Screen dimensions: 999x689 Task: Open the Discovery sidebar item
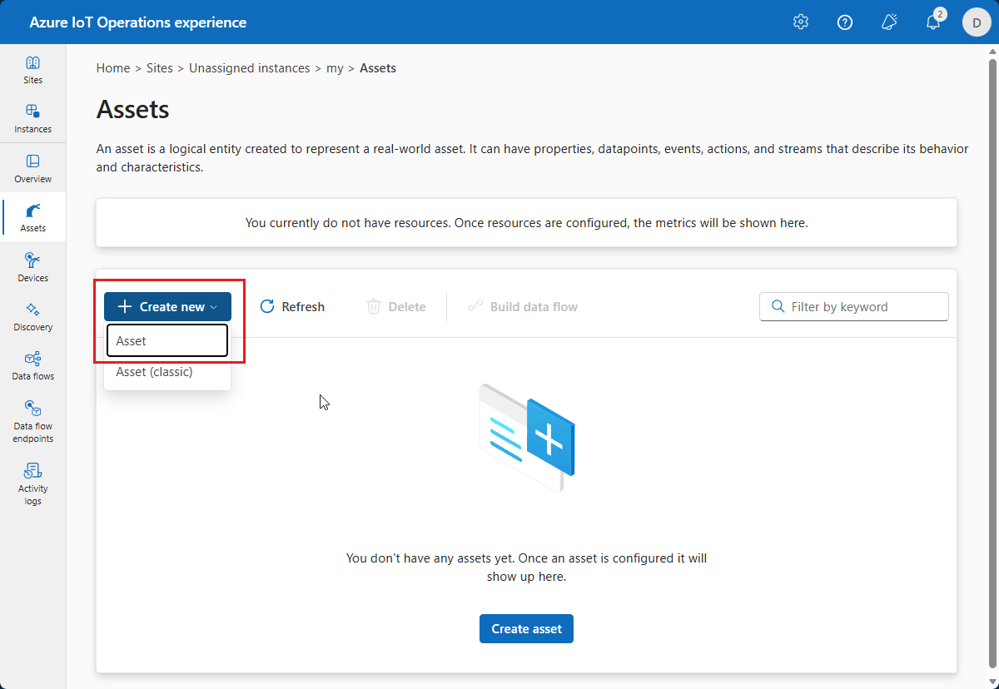tap(32, 316)
